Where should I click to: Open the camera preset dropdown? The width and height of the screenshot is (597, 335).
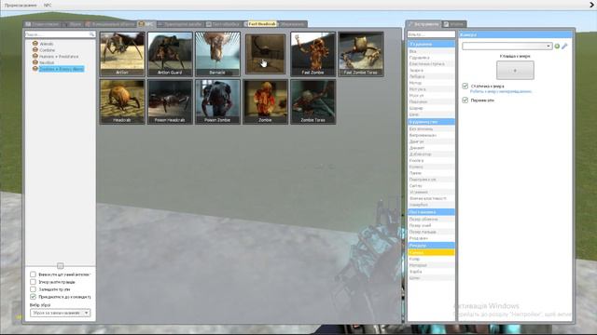coord(507,46)
